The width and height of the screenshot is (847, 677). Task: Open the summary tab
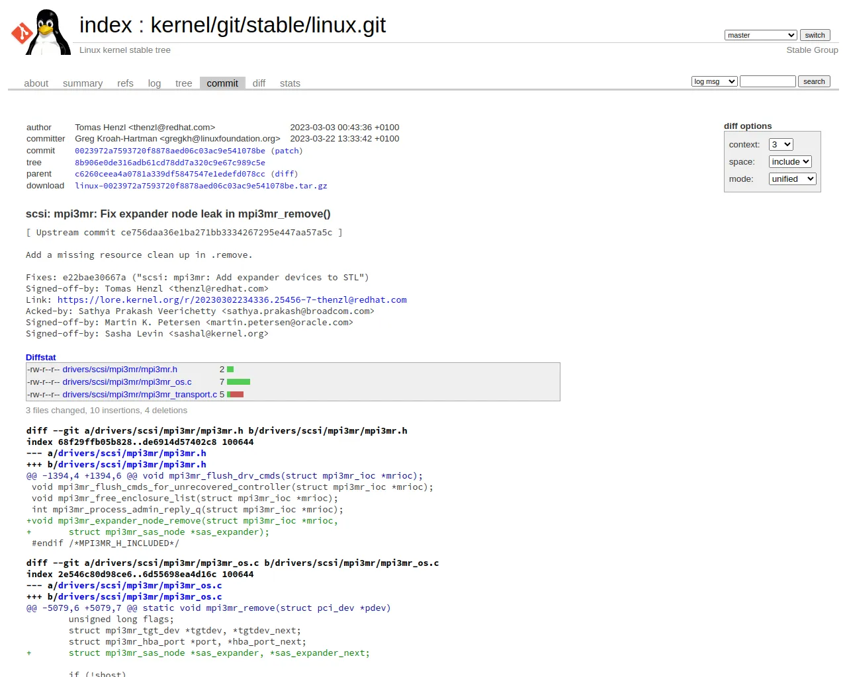pos(83,83)
